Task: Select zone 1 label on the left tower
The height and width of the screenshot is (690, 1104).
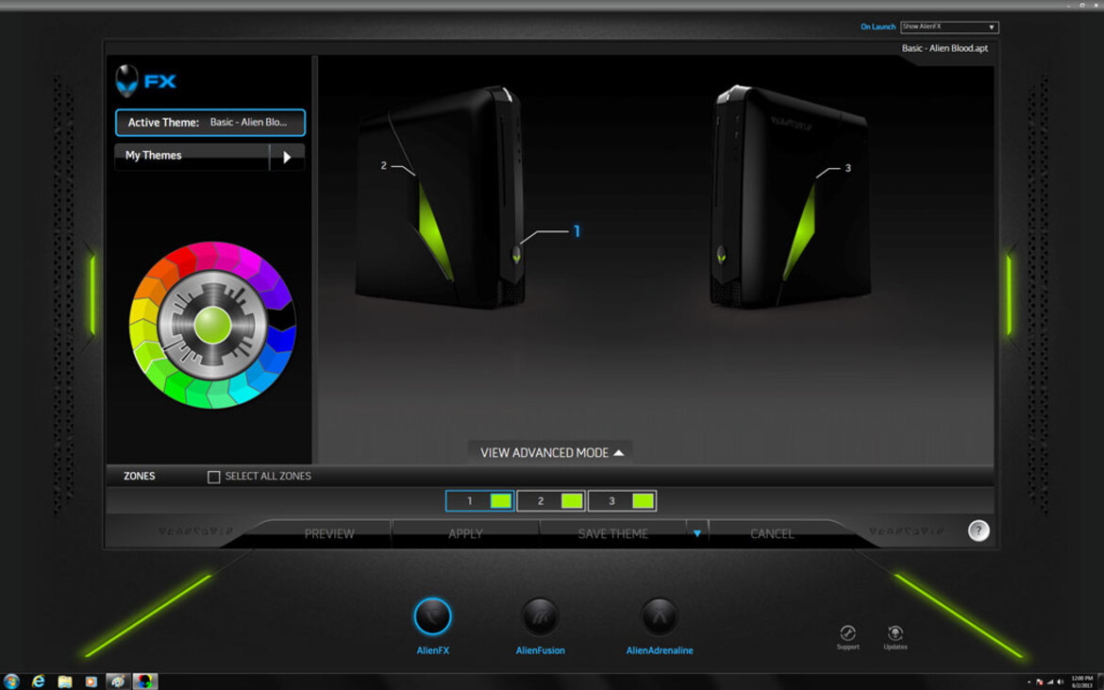Action: (577, 231)
